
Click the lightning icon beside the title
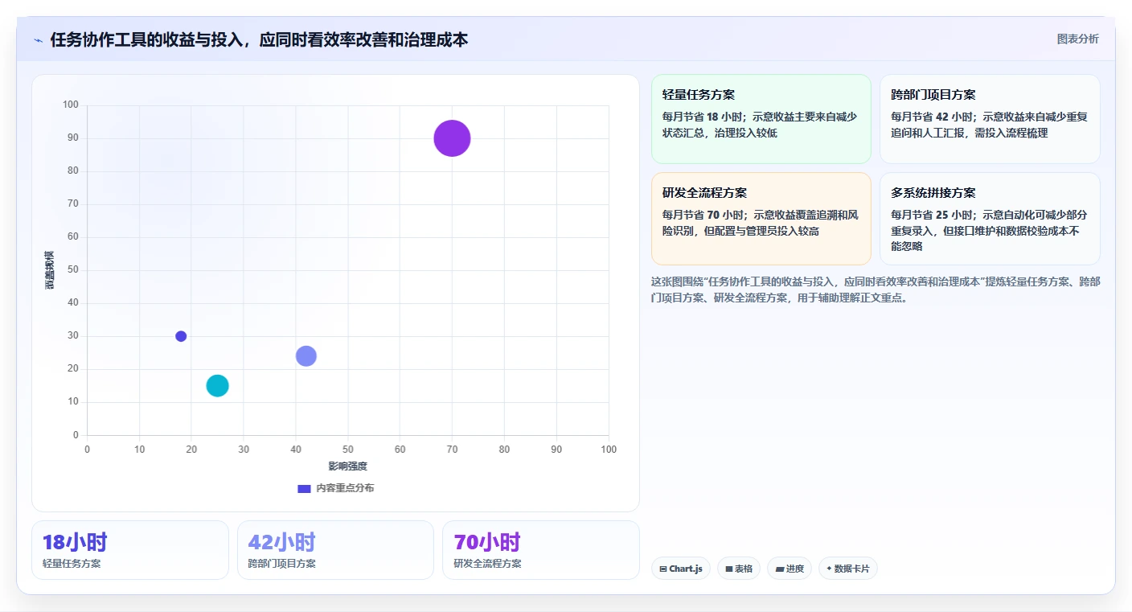[38, 40]
